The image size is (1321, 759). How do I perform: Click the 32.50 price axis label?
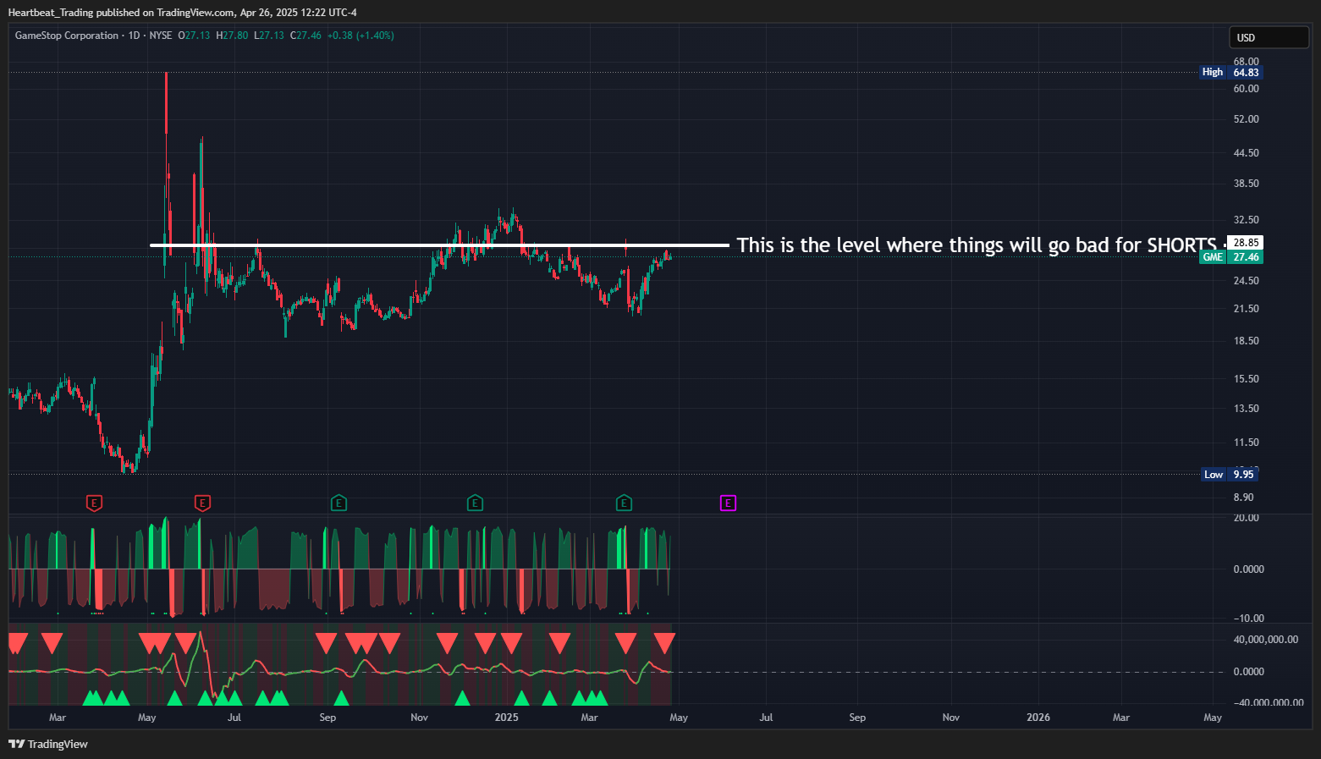coord(1246,220)
